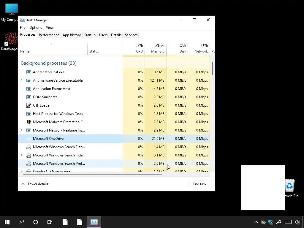
Task: Open second blank document taskbar icon
Action: pos(80,222)
